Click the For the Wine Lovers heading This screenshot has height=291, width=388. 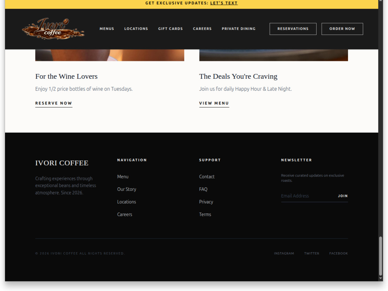[66, 76]
